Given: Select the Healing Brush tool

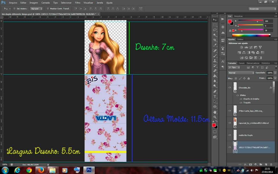Looking at the screenshot, I should [x=215, y=50].
